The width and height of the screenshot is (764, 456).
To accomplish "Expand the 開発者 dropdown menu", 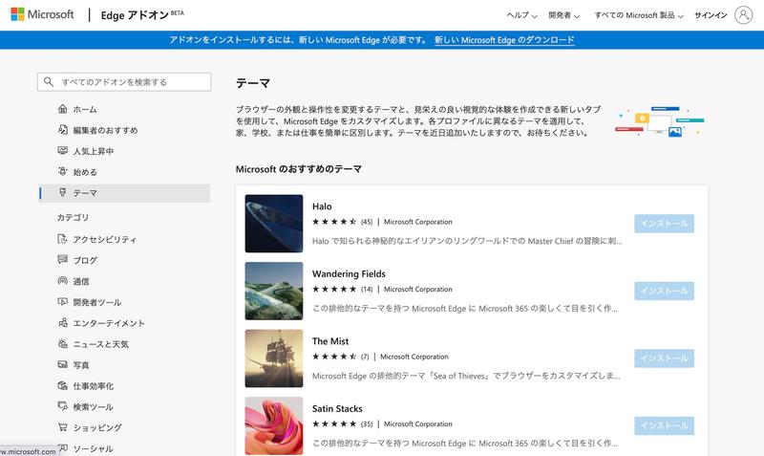I will 564,15.
